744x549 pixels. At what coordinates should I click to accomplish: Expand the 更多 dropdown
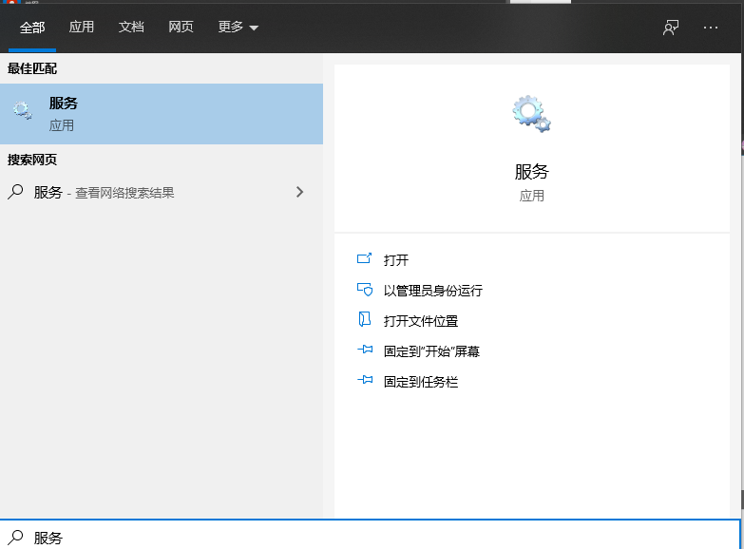[x=238, y=27]
